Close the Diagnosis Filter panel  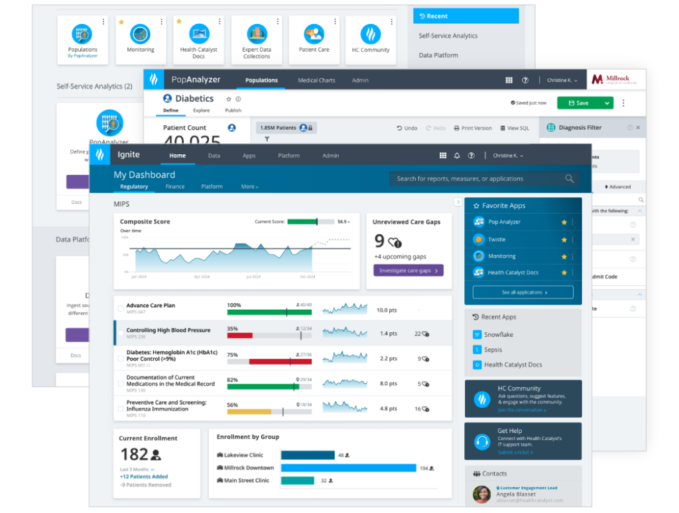click(638, 128)
